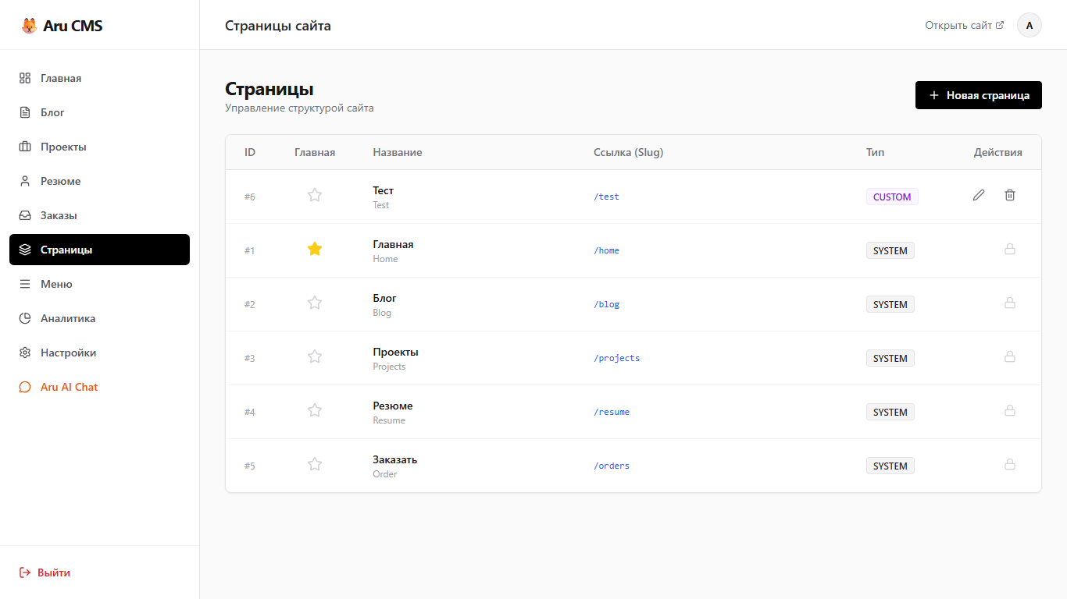
Task: Toggle the star for Резюме page
Action: pyautogui.click(x=315, y=410)
